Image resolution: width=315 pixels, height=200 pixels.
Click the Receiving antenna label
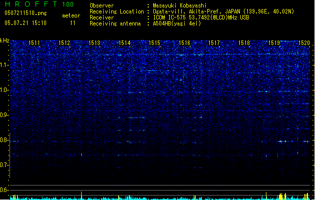tap(115, 23)
